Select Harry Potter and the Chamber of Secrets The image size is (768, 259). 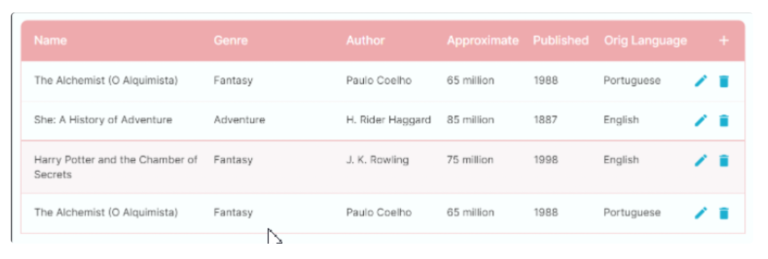click(x=116, y=167)
